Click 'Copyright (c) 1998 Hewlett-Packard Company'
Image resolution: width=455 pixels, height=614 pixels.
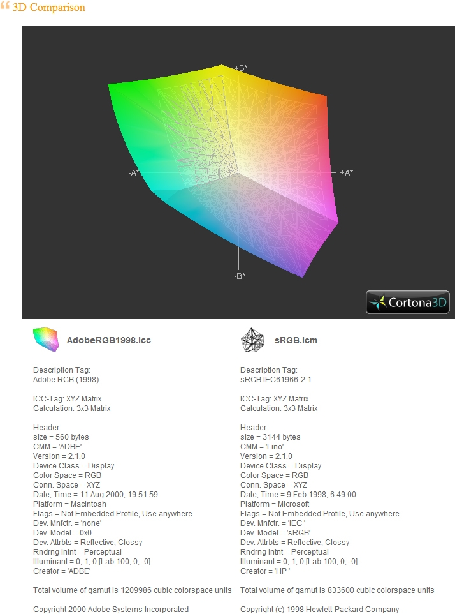320,610
